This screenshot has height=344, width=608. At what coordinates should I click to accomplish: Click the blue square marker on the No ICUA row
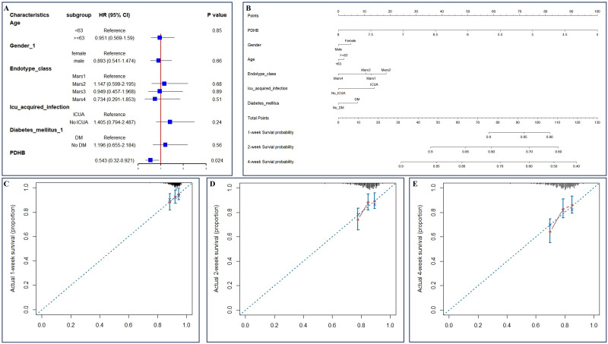tap(169, 122)
